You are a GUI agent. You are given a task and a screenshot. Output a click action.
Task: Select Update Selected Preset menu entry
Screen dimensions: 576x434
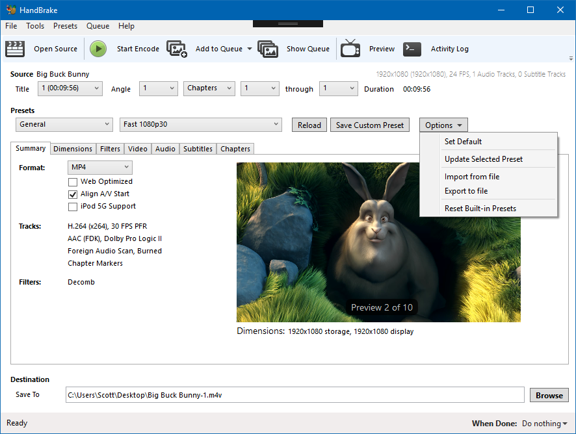point(489,159)
